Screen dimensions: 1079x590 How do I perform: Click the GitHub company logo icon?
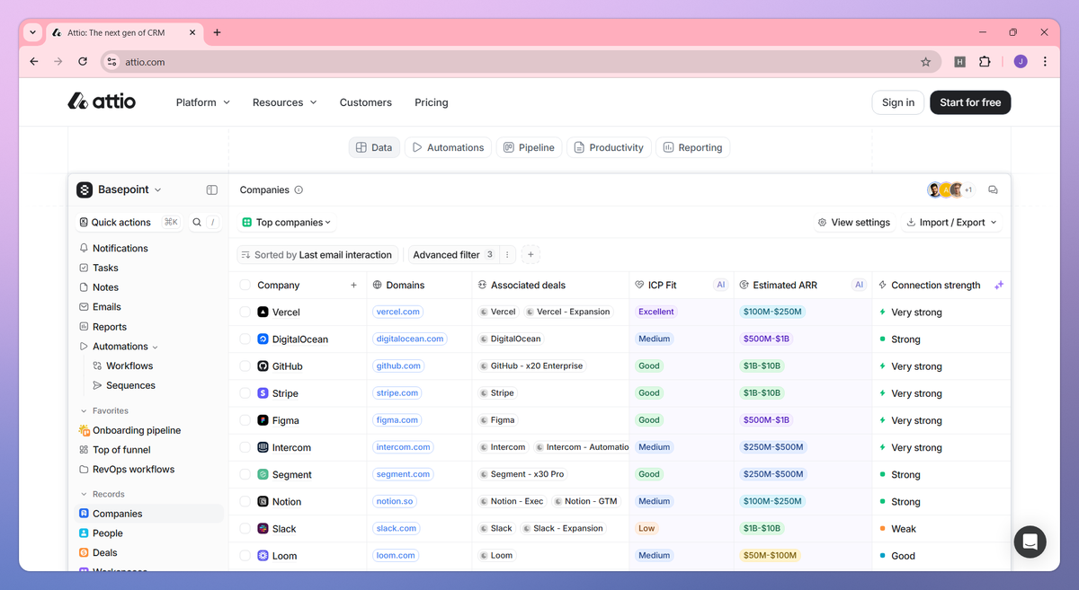263,366
